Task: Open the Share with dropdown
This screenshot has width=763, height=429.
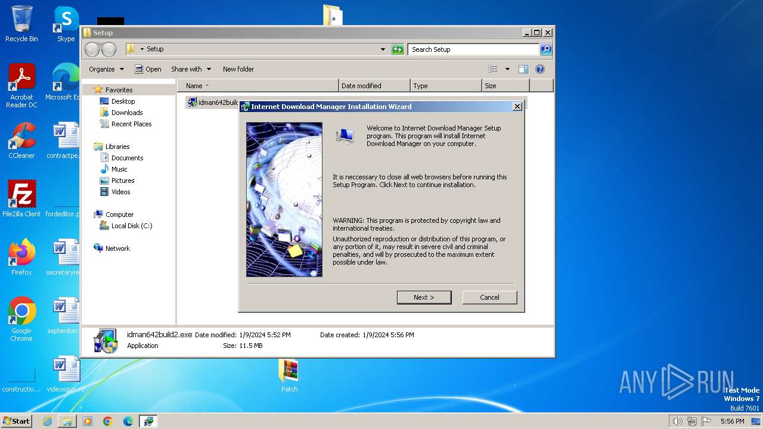Action: [190, 69]
